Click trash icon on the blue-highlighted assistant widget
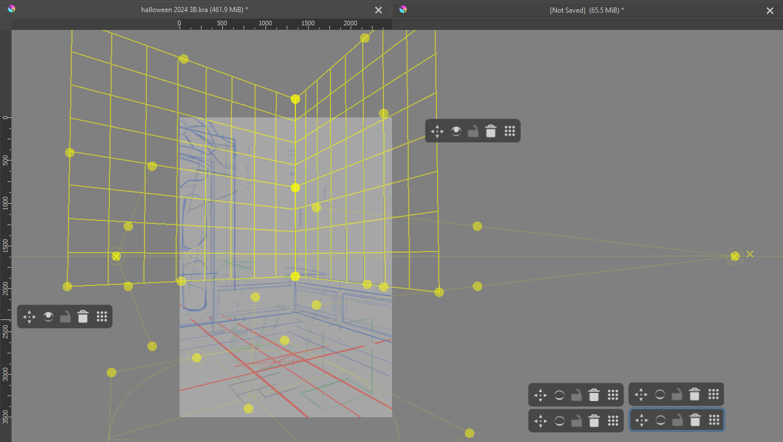The image size is (783, 442). 695,421
